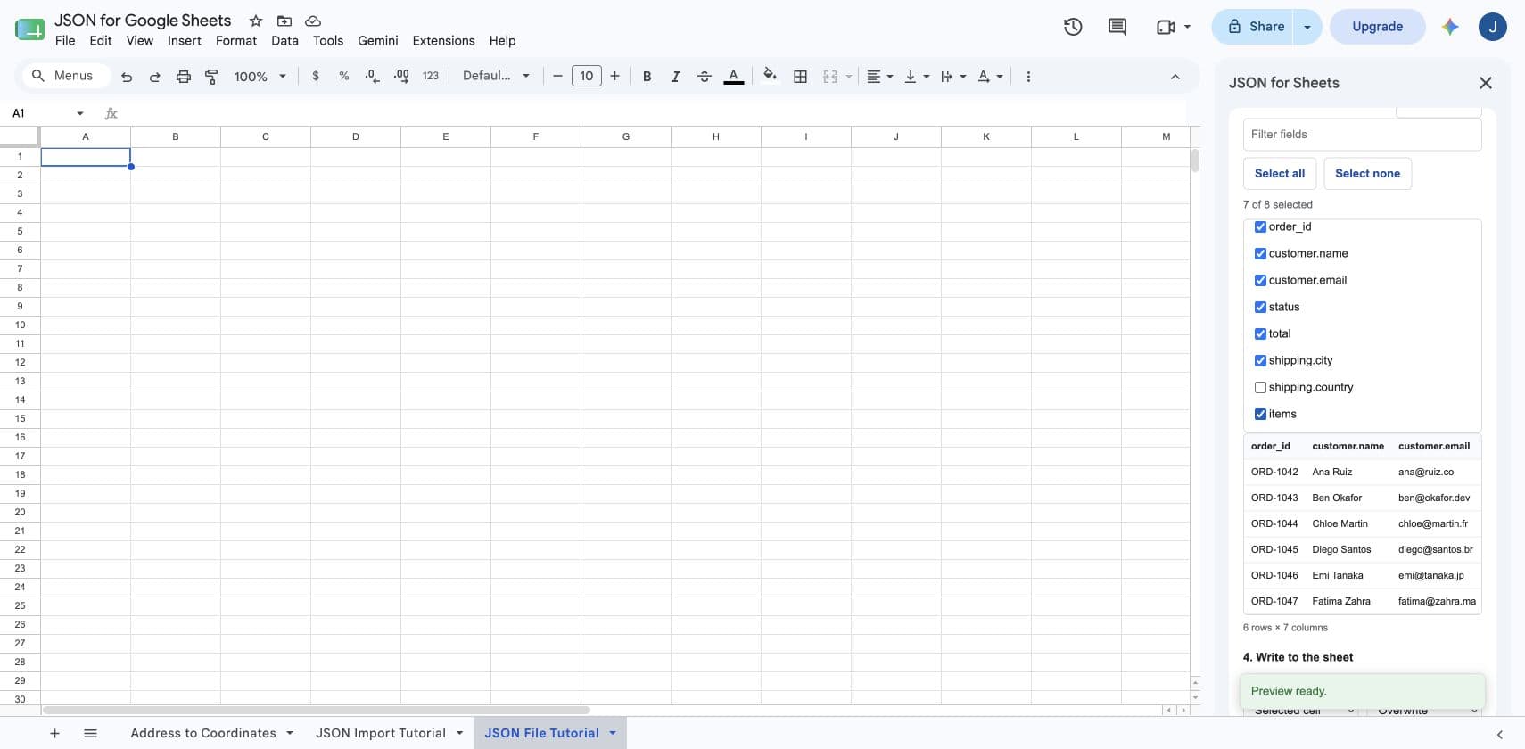Open the Extensions menu
Screen dimensions: 1525x749
click(x=443, y=41)
